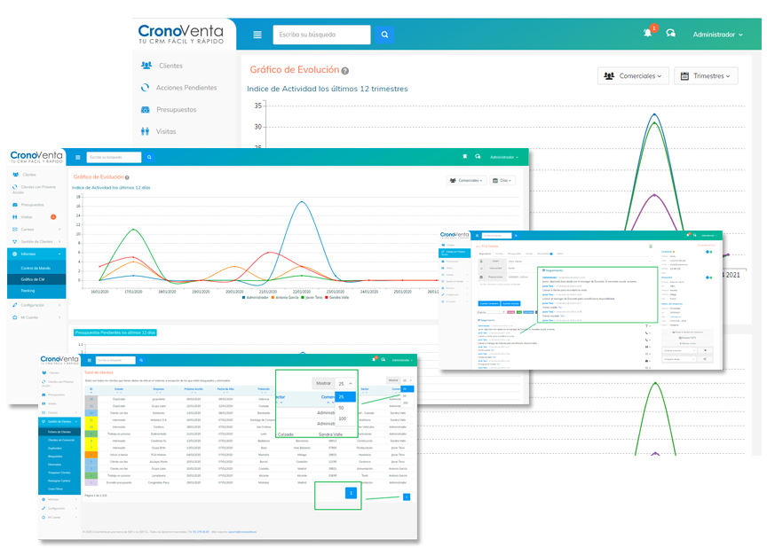Image resolution: width=767 pixels, height=555 pixels.
Task: Switch to Datos tab in client detail
Action: (x=560, y=254)
